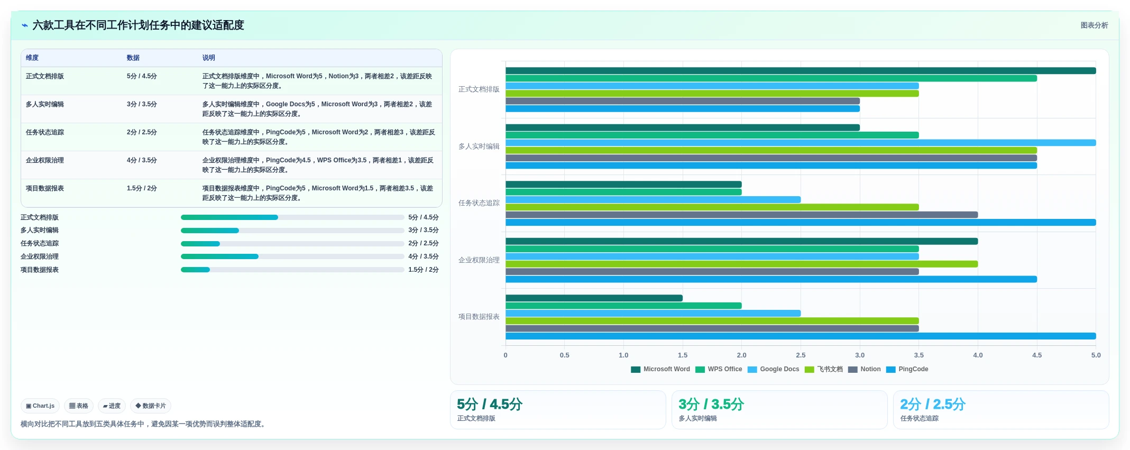
Task: Click the blue icon beside the dashboard title
Action: point(24,25)
